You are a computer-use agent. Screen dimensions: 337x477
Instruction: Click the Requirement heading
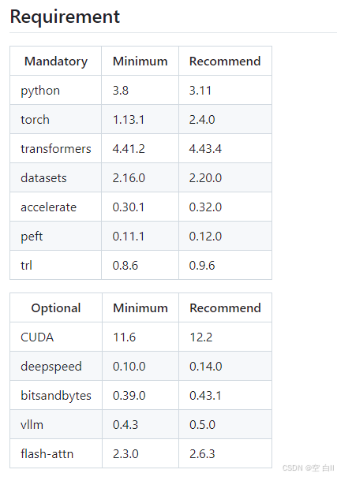click(65, 17)
